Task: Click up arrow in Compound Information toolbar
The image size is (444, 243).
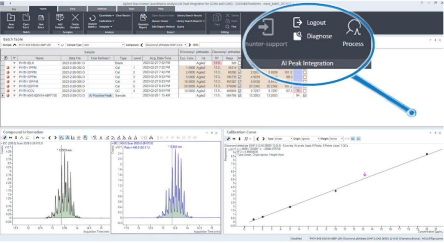Action: (x=37, y=138)
